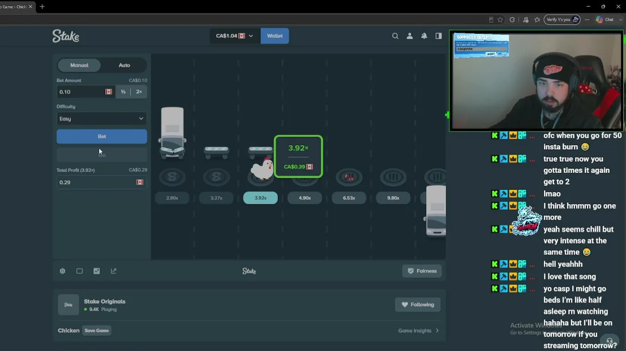
Task: Click the Chicken game title text
Action: (x=68, y=331)
